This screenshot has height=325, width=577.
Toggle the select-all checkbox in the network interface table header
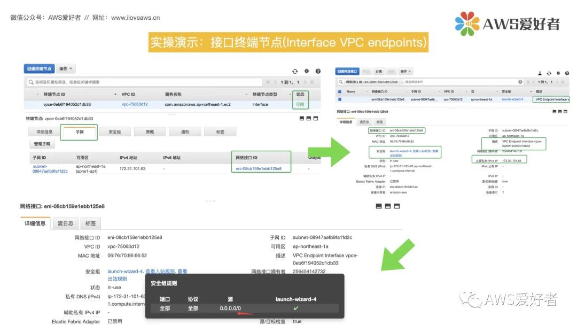(x=340, y=91)
